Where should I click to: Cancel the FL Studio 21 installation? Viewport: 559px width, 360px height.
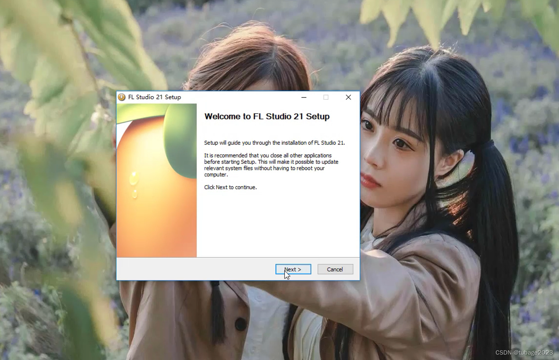pyautogui.click(x=335, y=269)
